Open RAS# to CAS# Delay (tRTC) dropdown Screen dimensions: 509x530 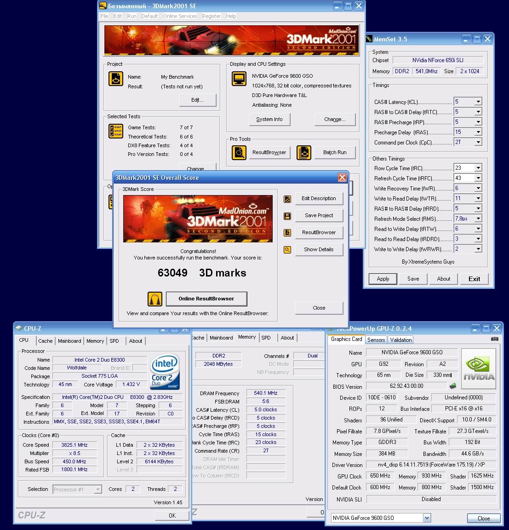(478, 112)
